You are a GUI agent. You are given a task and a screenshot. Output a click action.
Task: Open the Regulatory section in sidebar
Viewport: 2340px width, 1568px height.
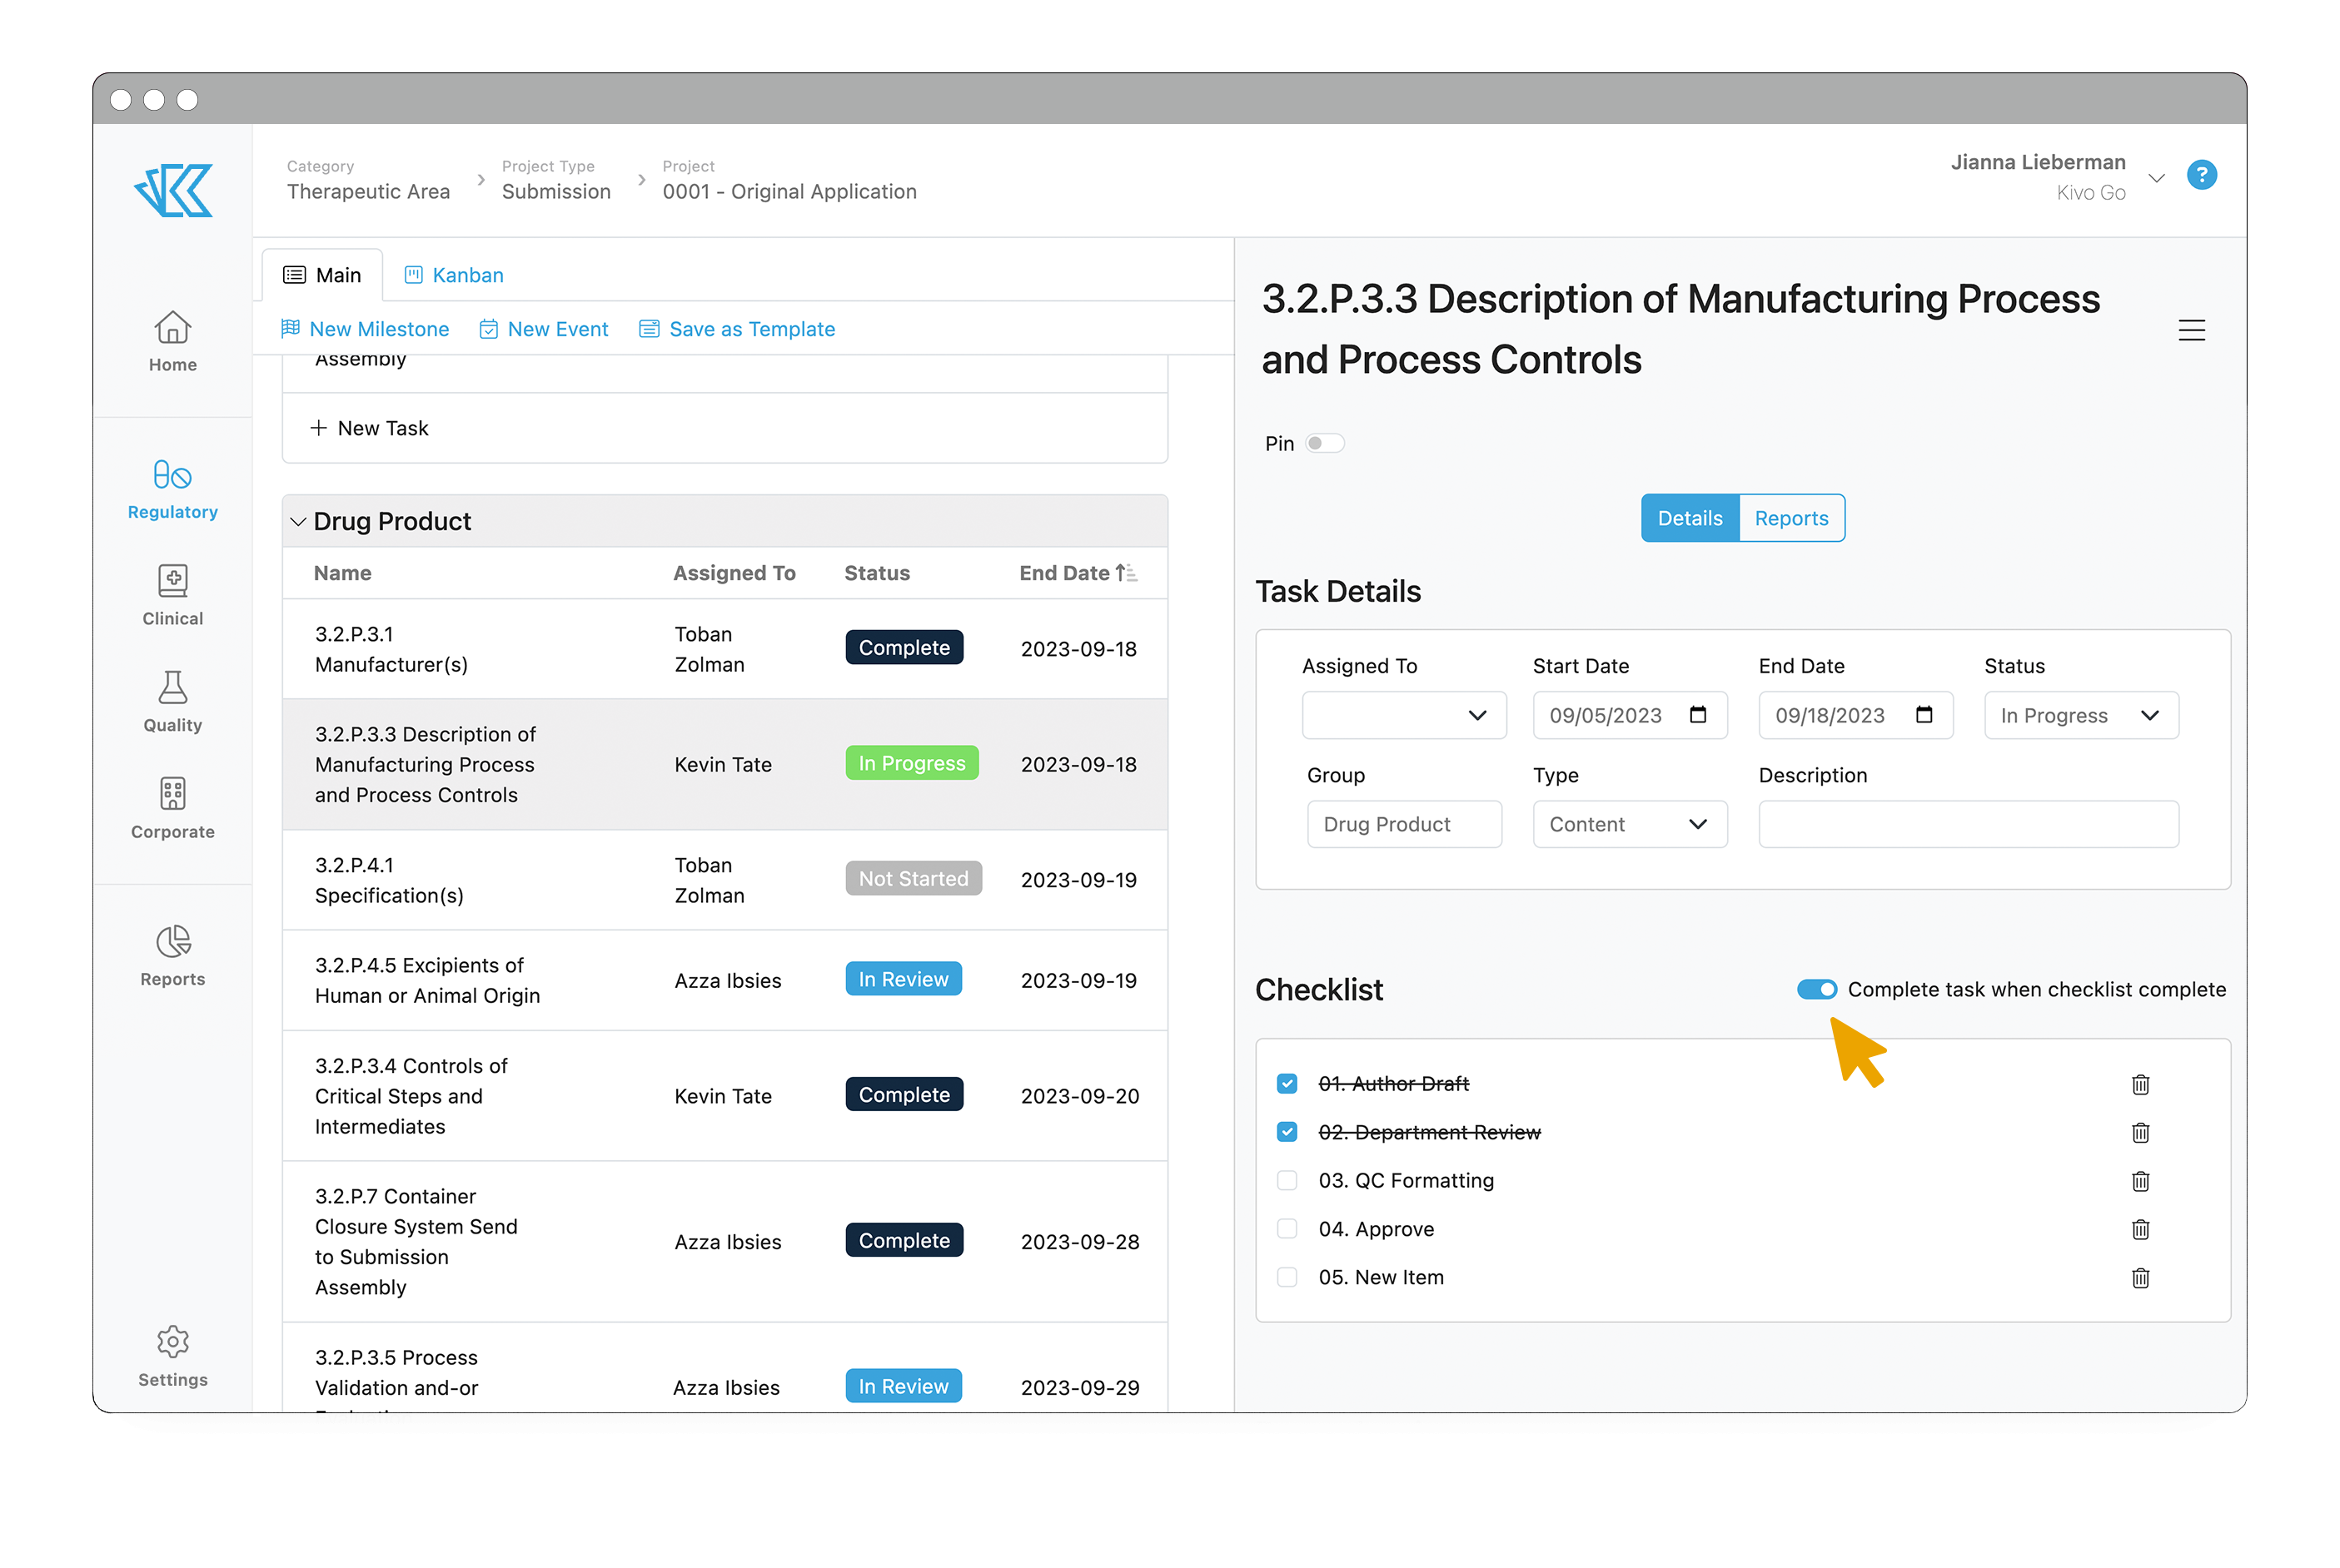172,488
